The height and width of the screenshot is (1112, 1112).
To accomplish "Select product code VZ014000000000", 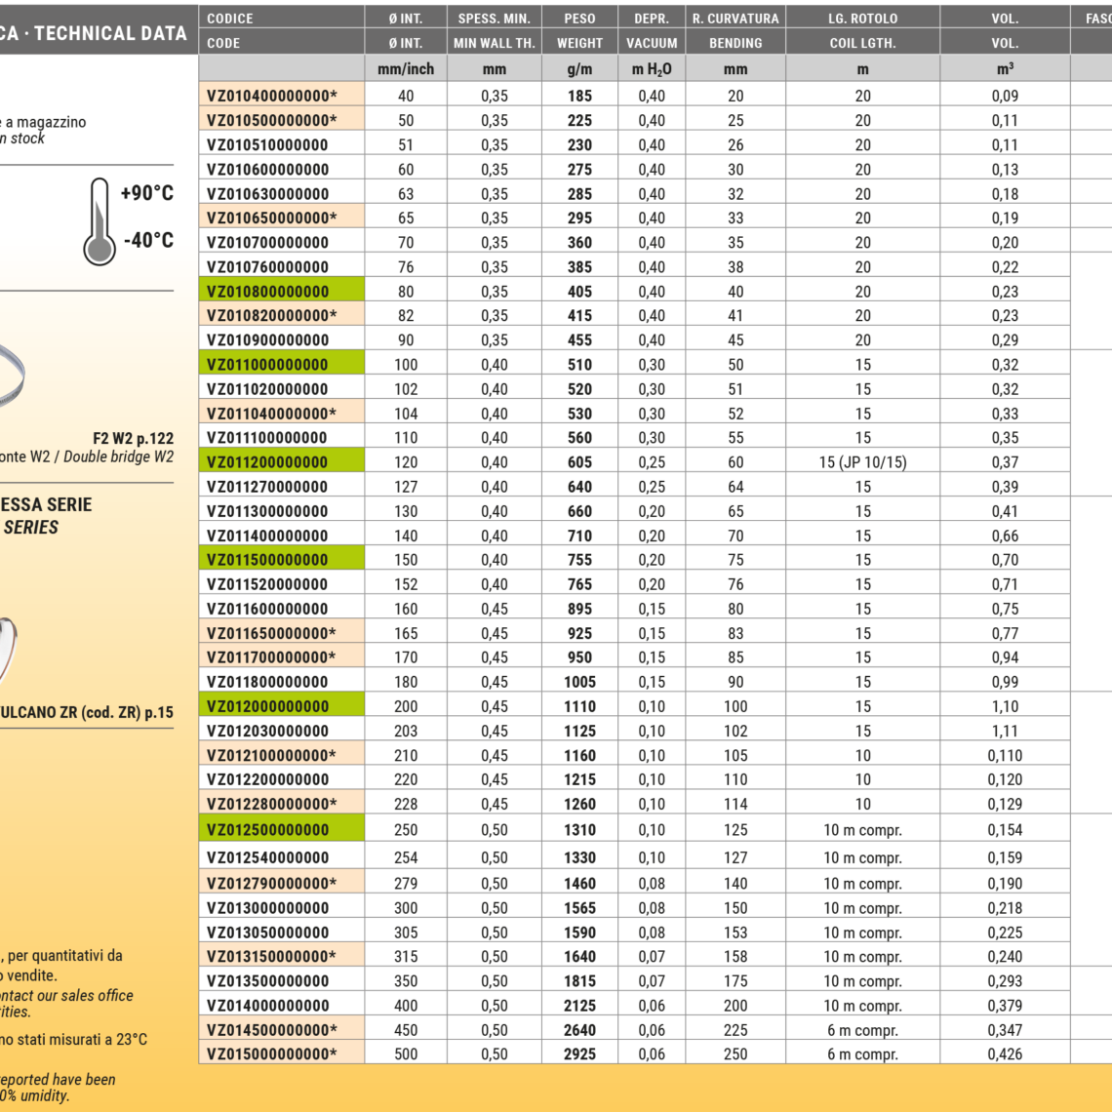I will (268, 1006).
